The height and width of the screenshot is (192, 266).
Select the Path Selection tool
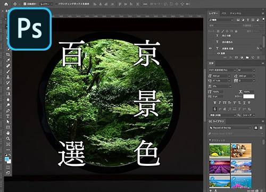click(x=8, y=122)
